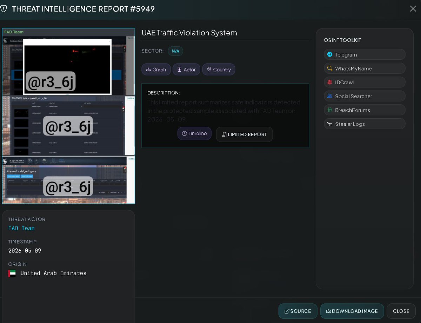Click the N/A sector badge
This screenshot has height=323, width=421.
tap(175, 51)
